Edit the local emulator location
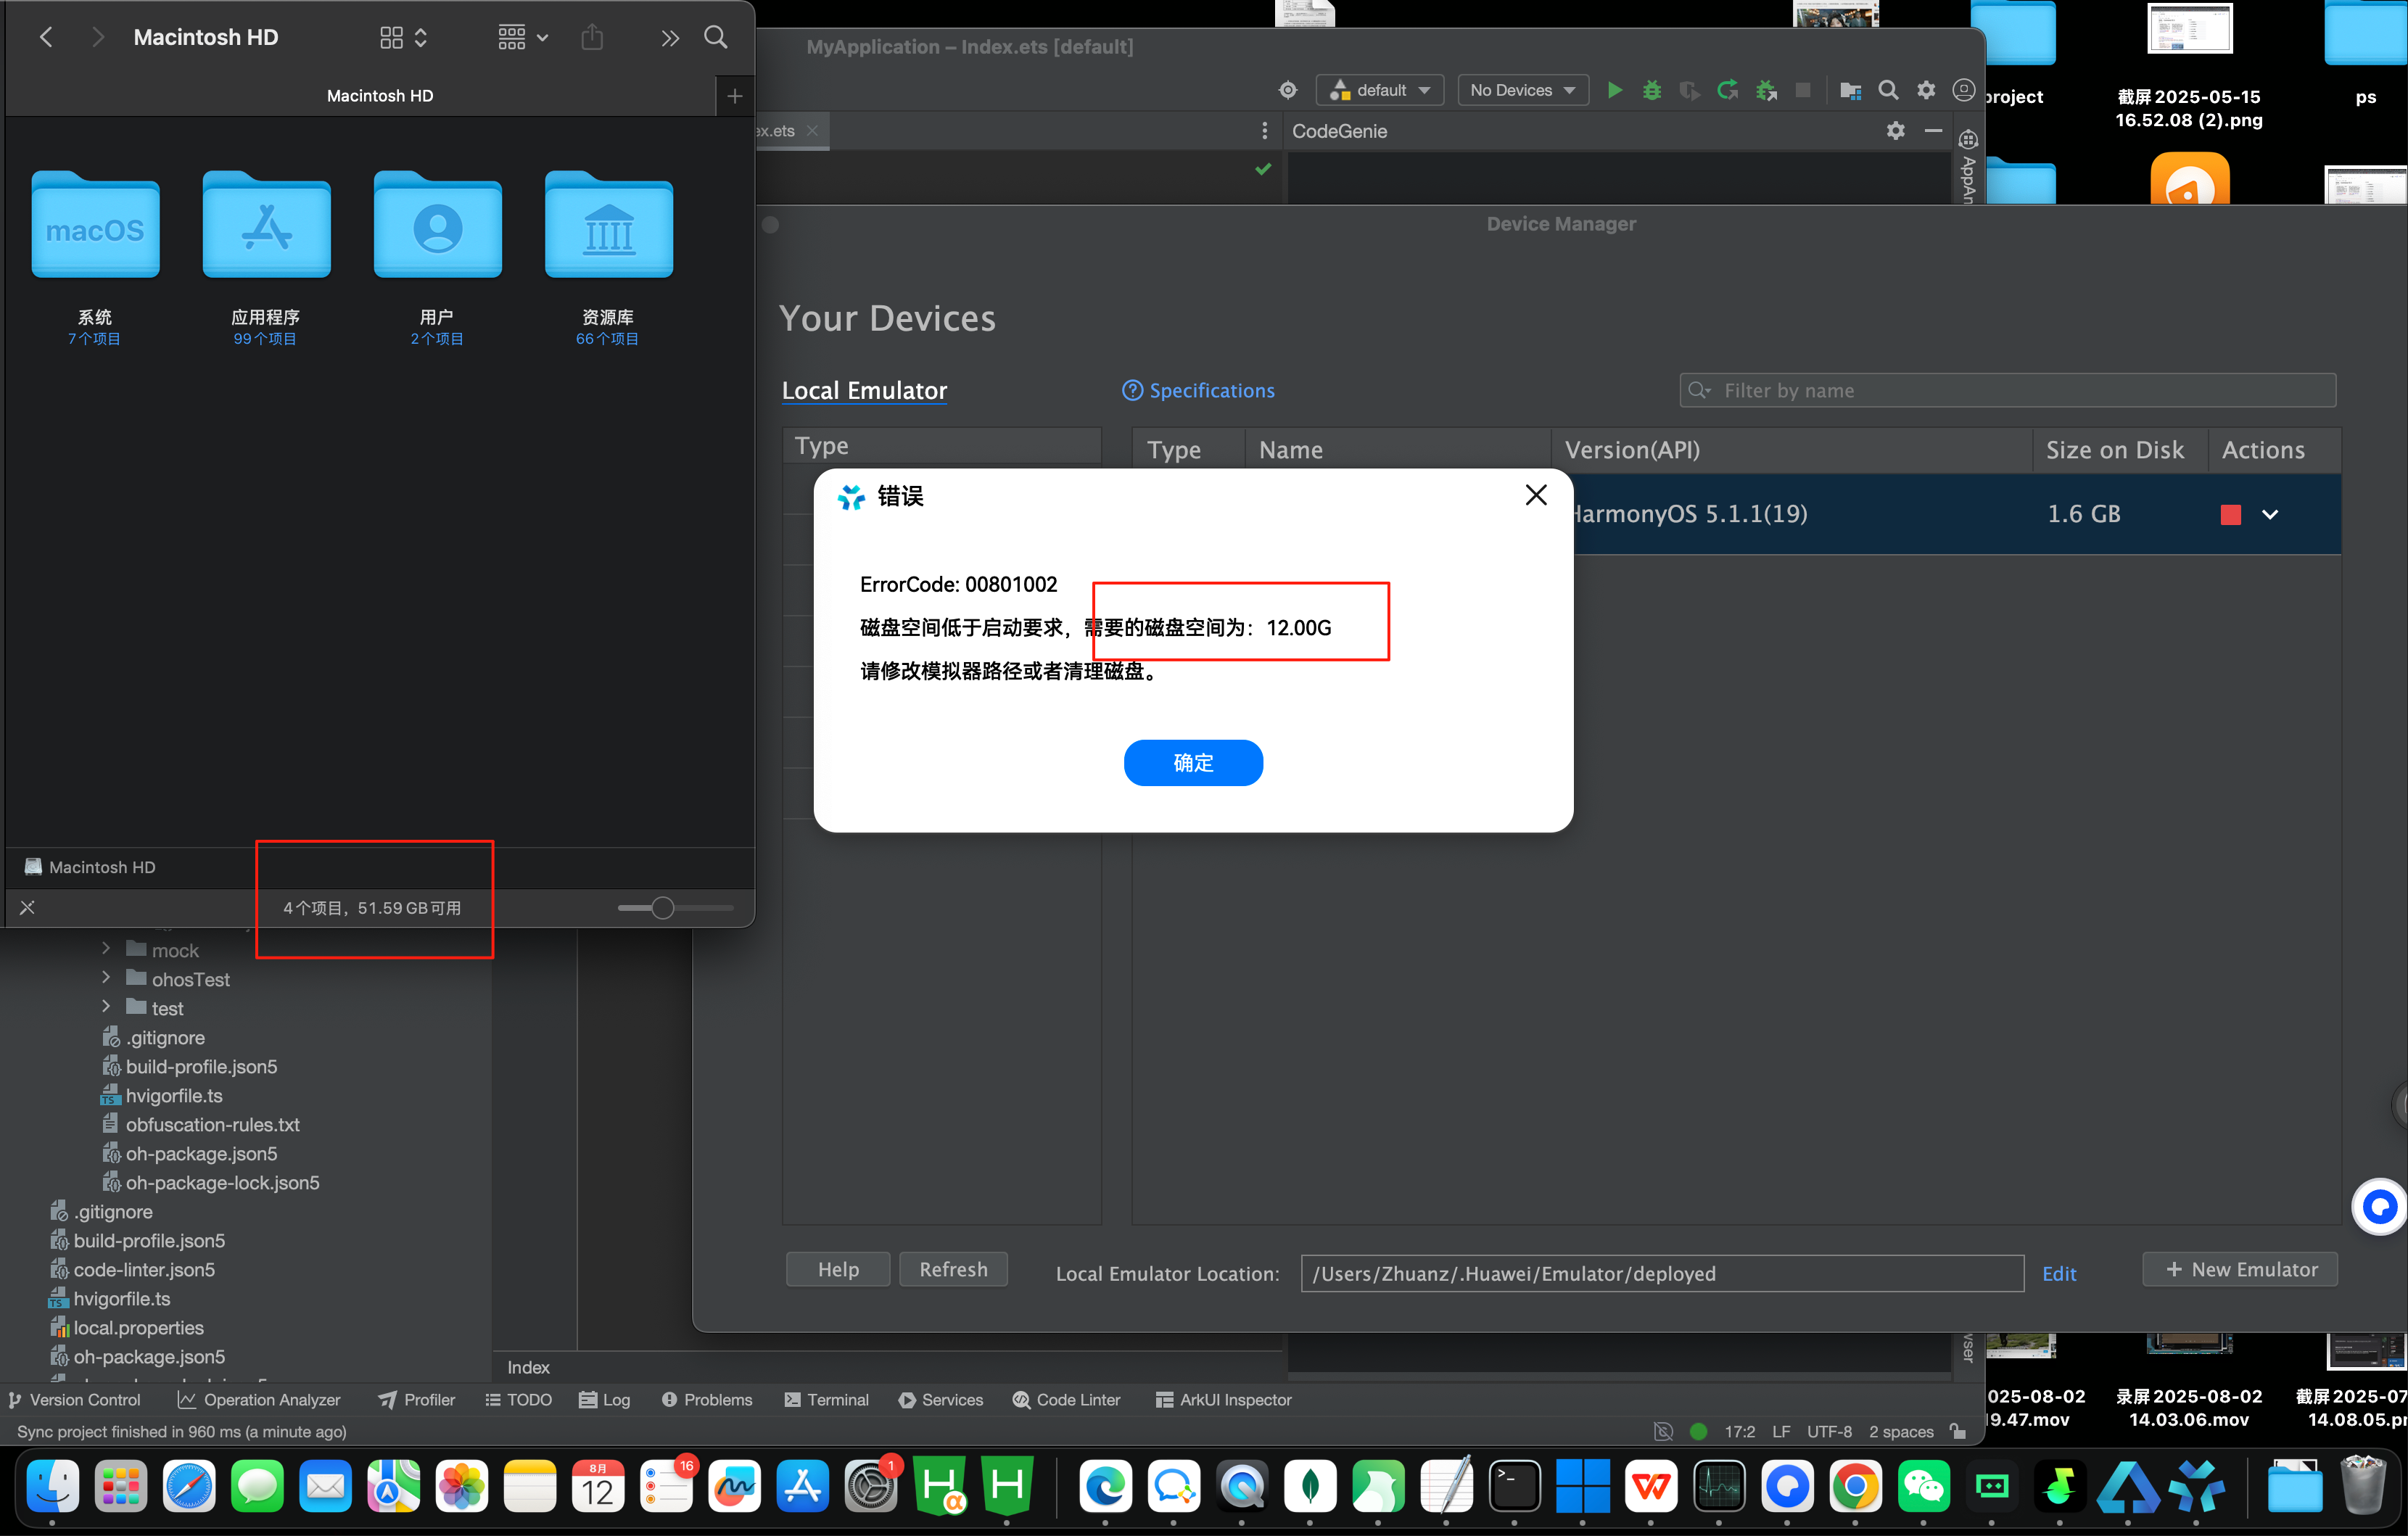This screenshot has height=1536, width=2408. (x=2059, y=1274)
